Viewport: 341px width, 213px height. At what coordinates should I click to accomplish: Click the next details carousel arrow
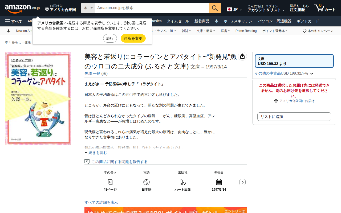click(242, 182)
